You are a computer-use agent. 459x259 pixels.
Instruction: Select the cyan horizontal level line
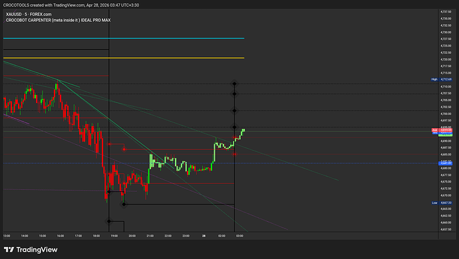pos(124,39)
